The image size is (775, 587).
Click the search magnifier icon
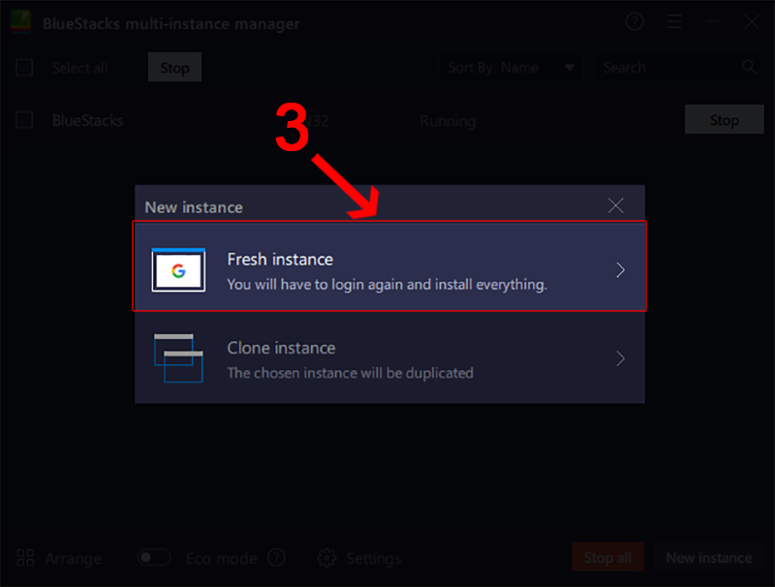tap(749, 68)
